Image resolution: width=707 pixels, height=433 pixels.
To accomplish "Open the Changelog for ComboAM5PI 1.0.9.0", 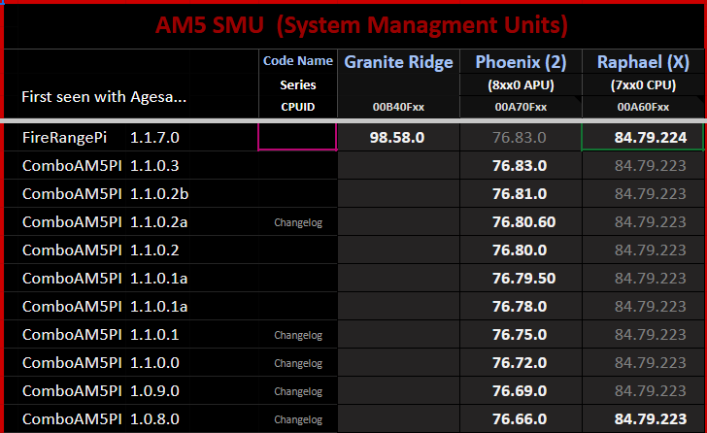I will point(297,391).
